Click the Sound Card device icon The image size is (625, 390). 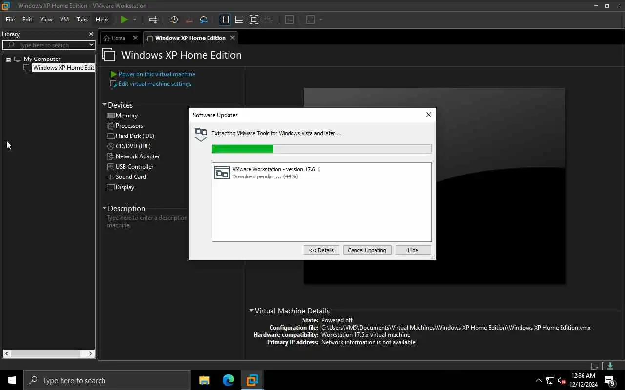pyautogui.click(x=111, y=177)
